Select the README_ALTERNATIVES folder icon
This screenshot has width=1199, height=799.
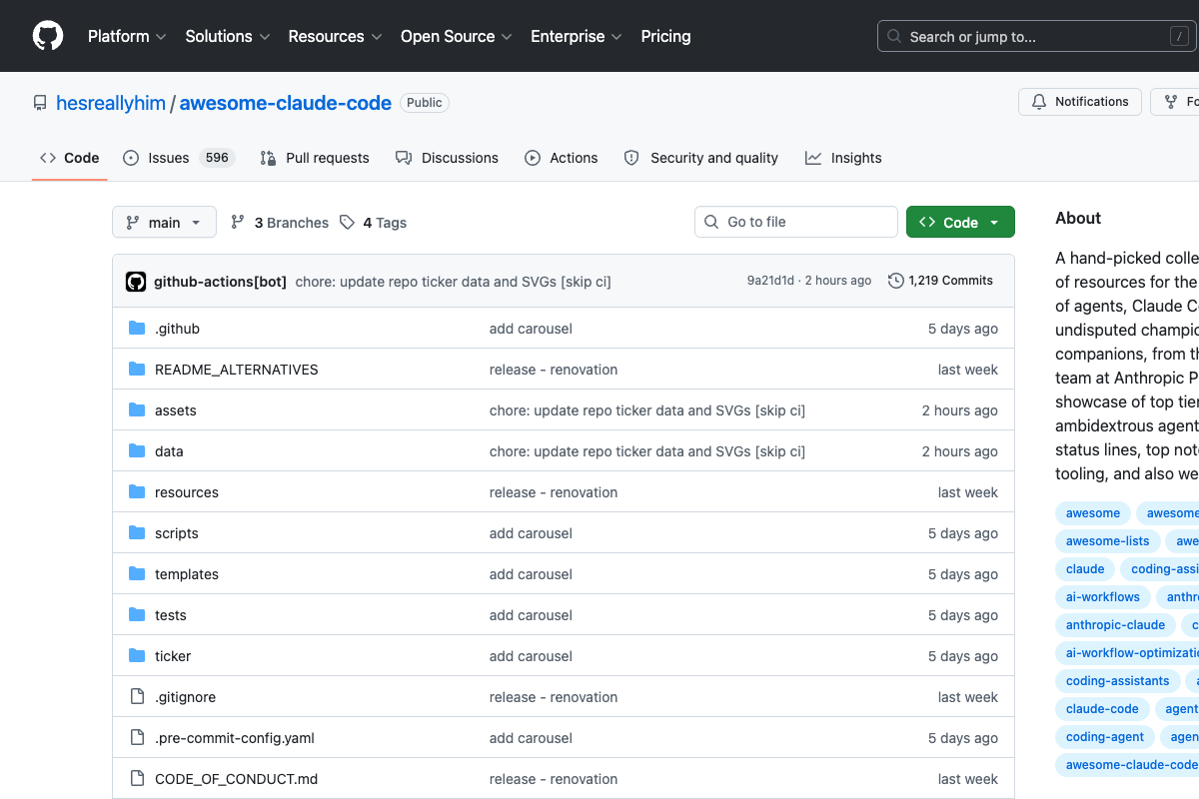tap(137, 370)
